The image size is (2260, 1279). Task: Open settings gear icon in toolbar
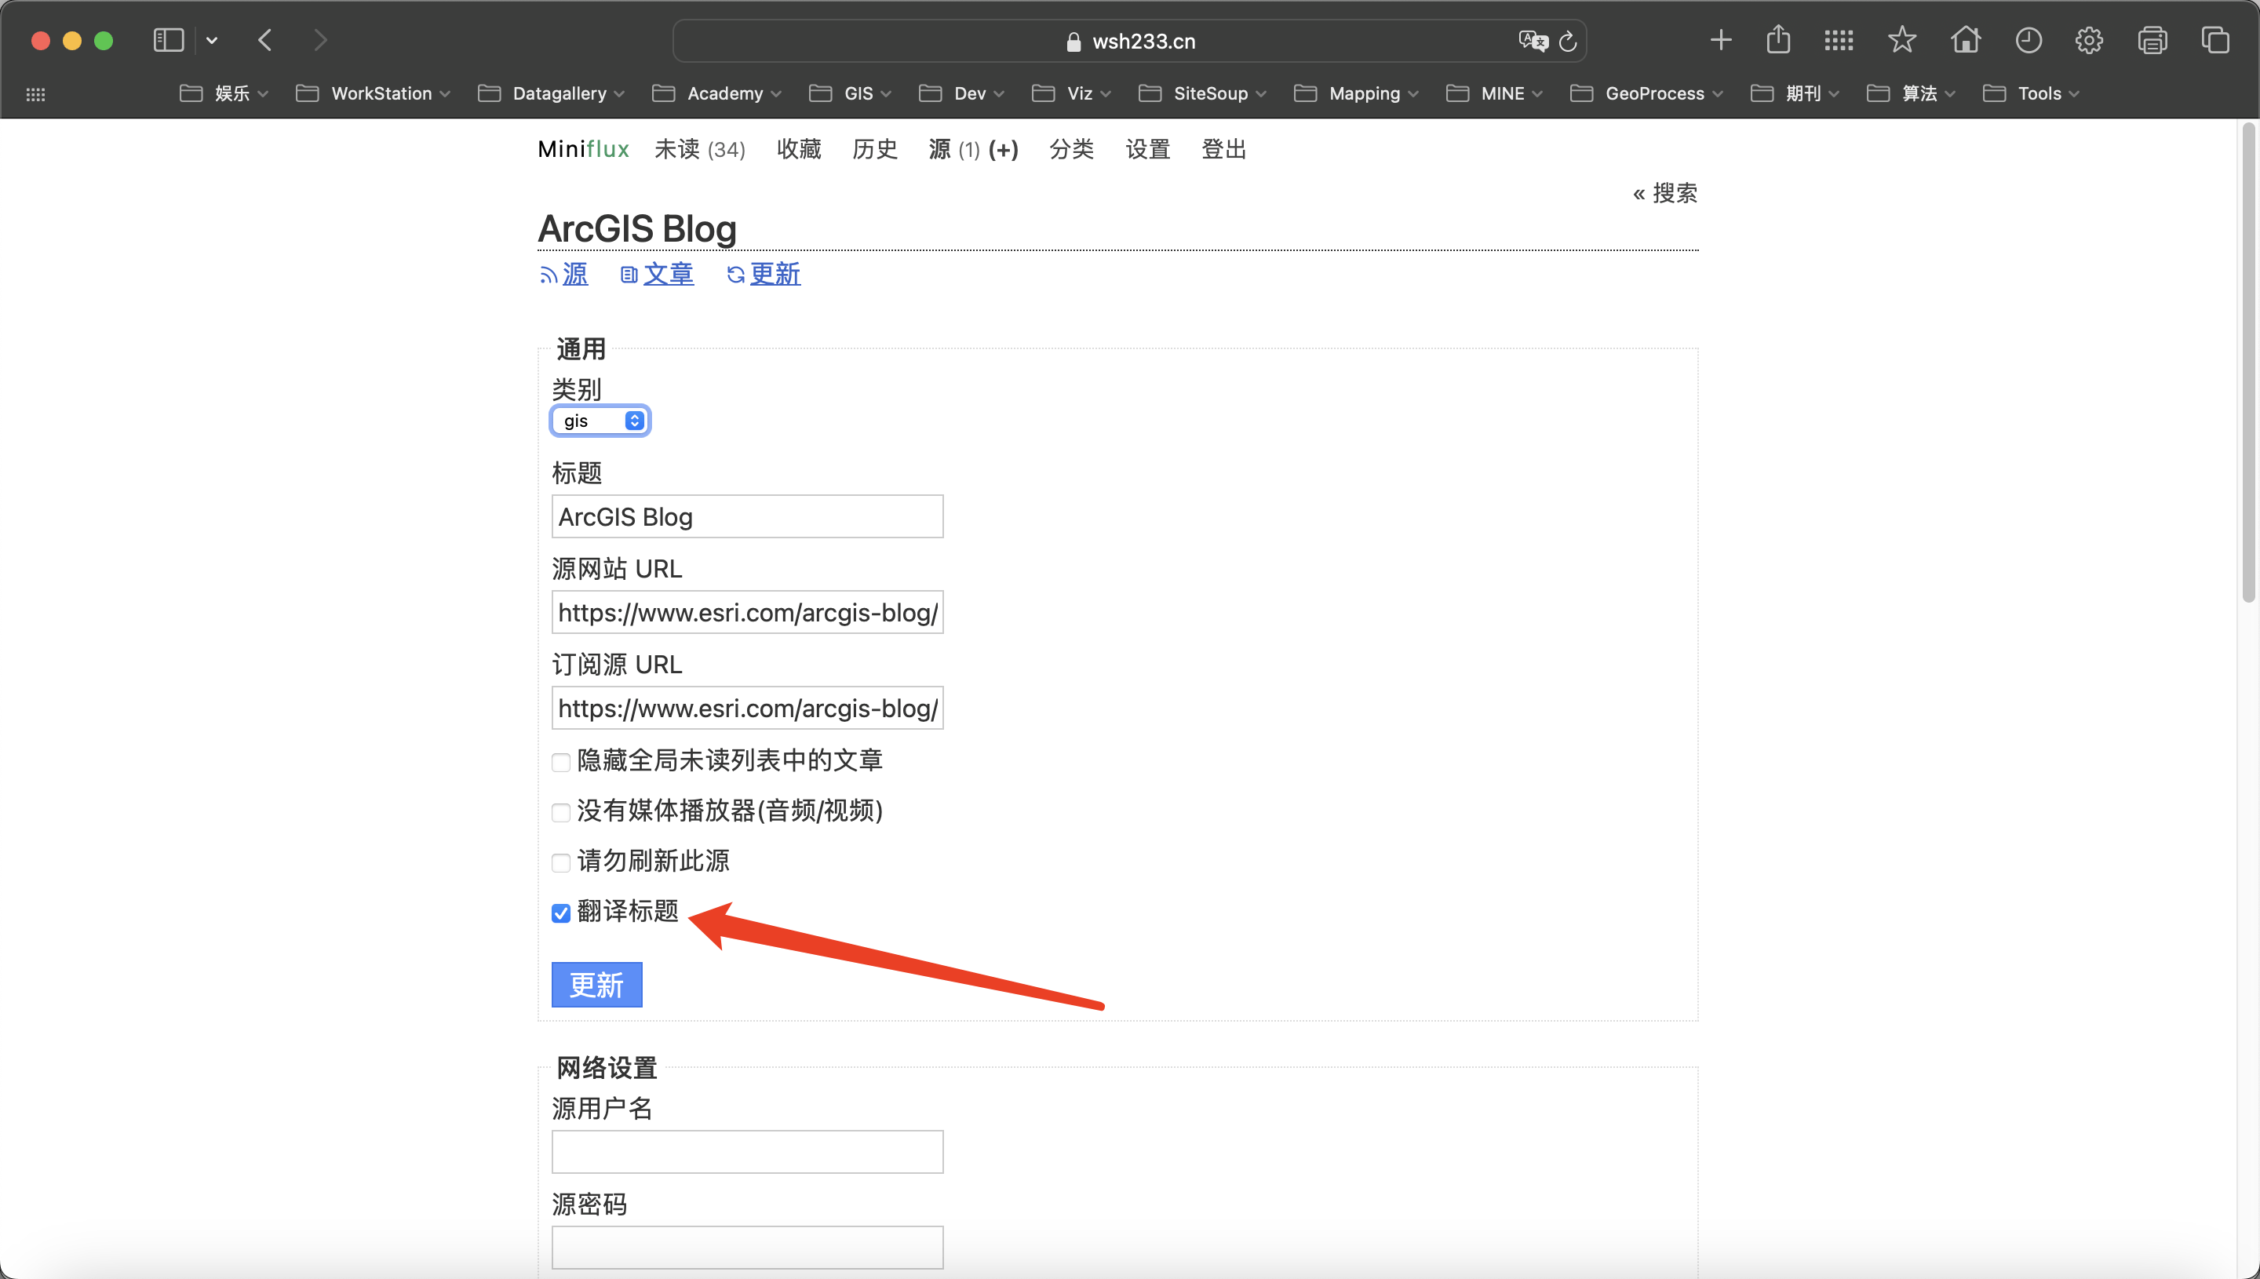tap(2090, 40)
